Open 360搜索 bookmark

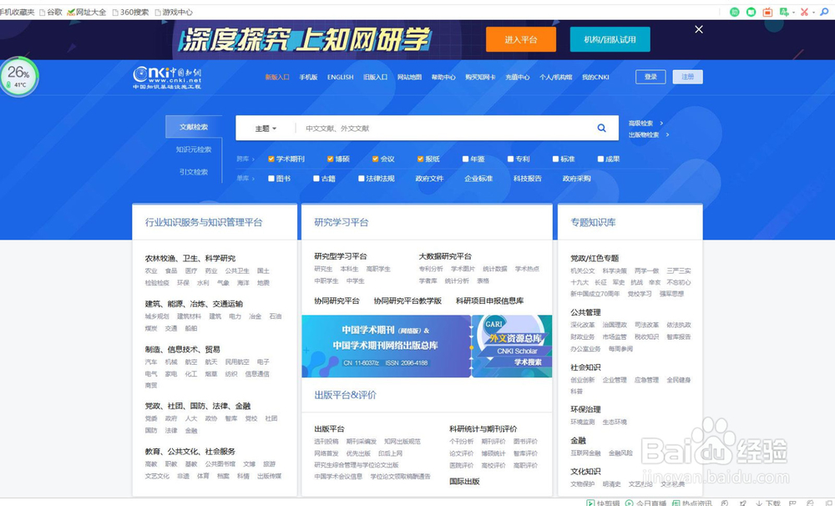[x=130, y=12]
